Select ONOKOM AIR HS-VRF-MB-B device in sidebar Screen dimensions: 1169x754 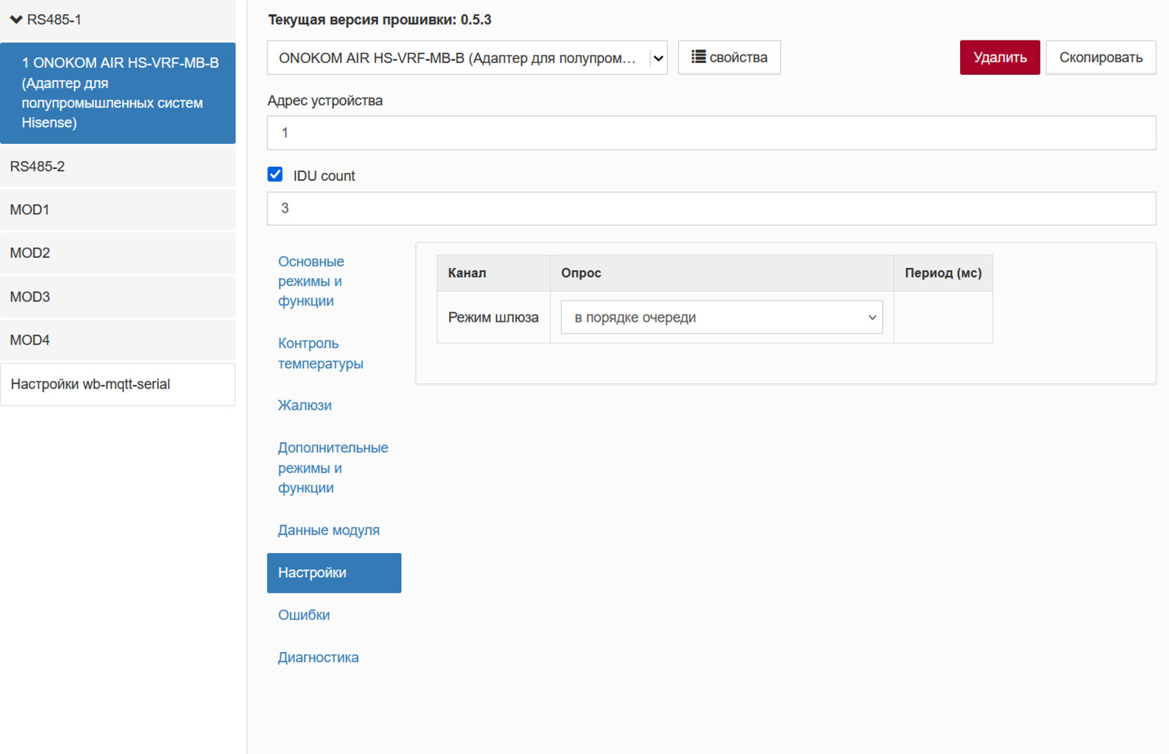[118, 93]
